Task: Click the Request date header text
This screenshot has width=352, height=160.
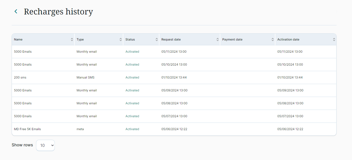Action: coord(171,39)
